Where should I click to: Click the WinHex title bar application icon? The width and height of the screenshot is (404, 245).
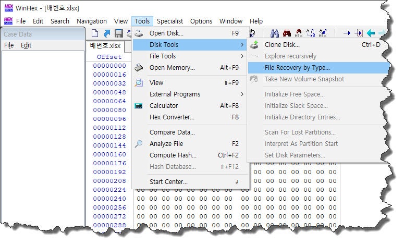pos(8,8)
